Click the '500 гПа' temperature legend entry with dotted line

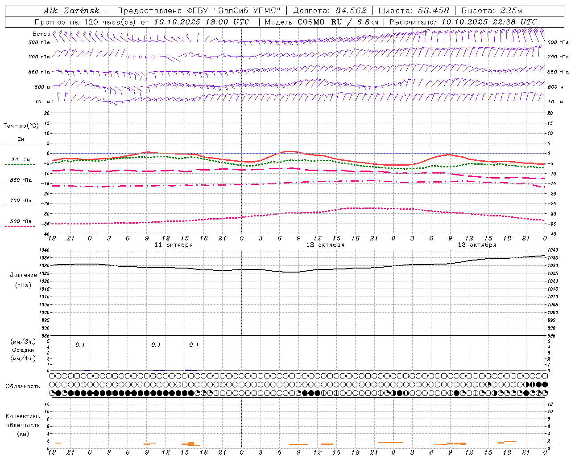click(21, 221)
